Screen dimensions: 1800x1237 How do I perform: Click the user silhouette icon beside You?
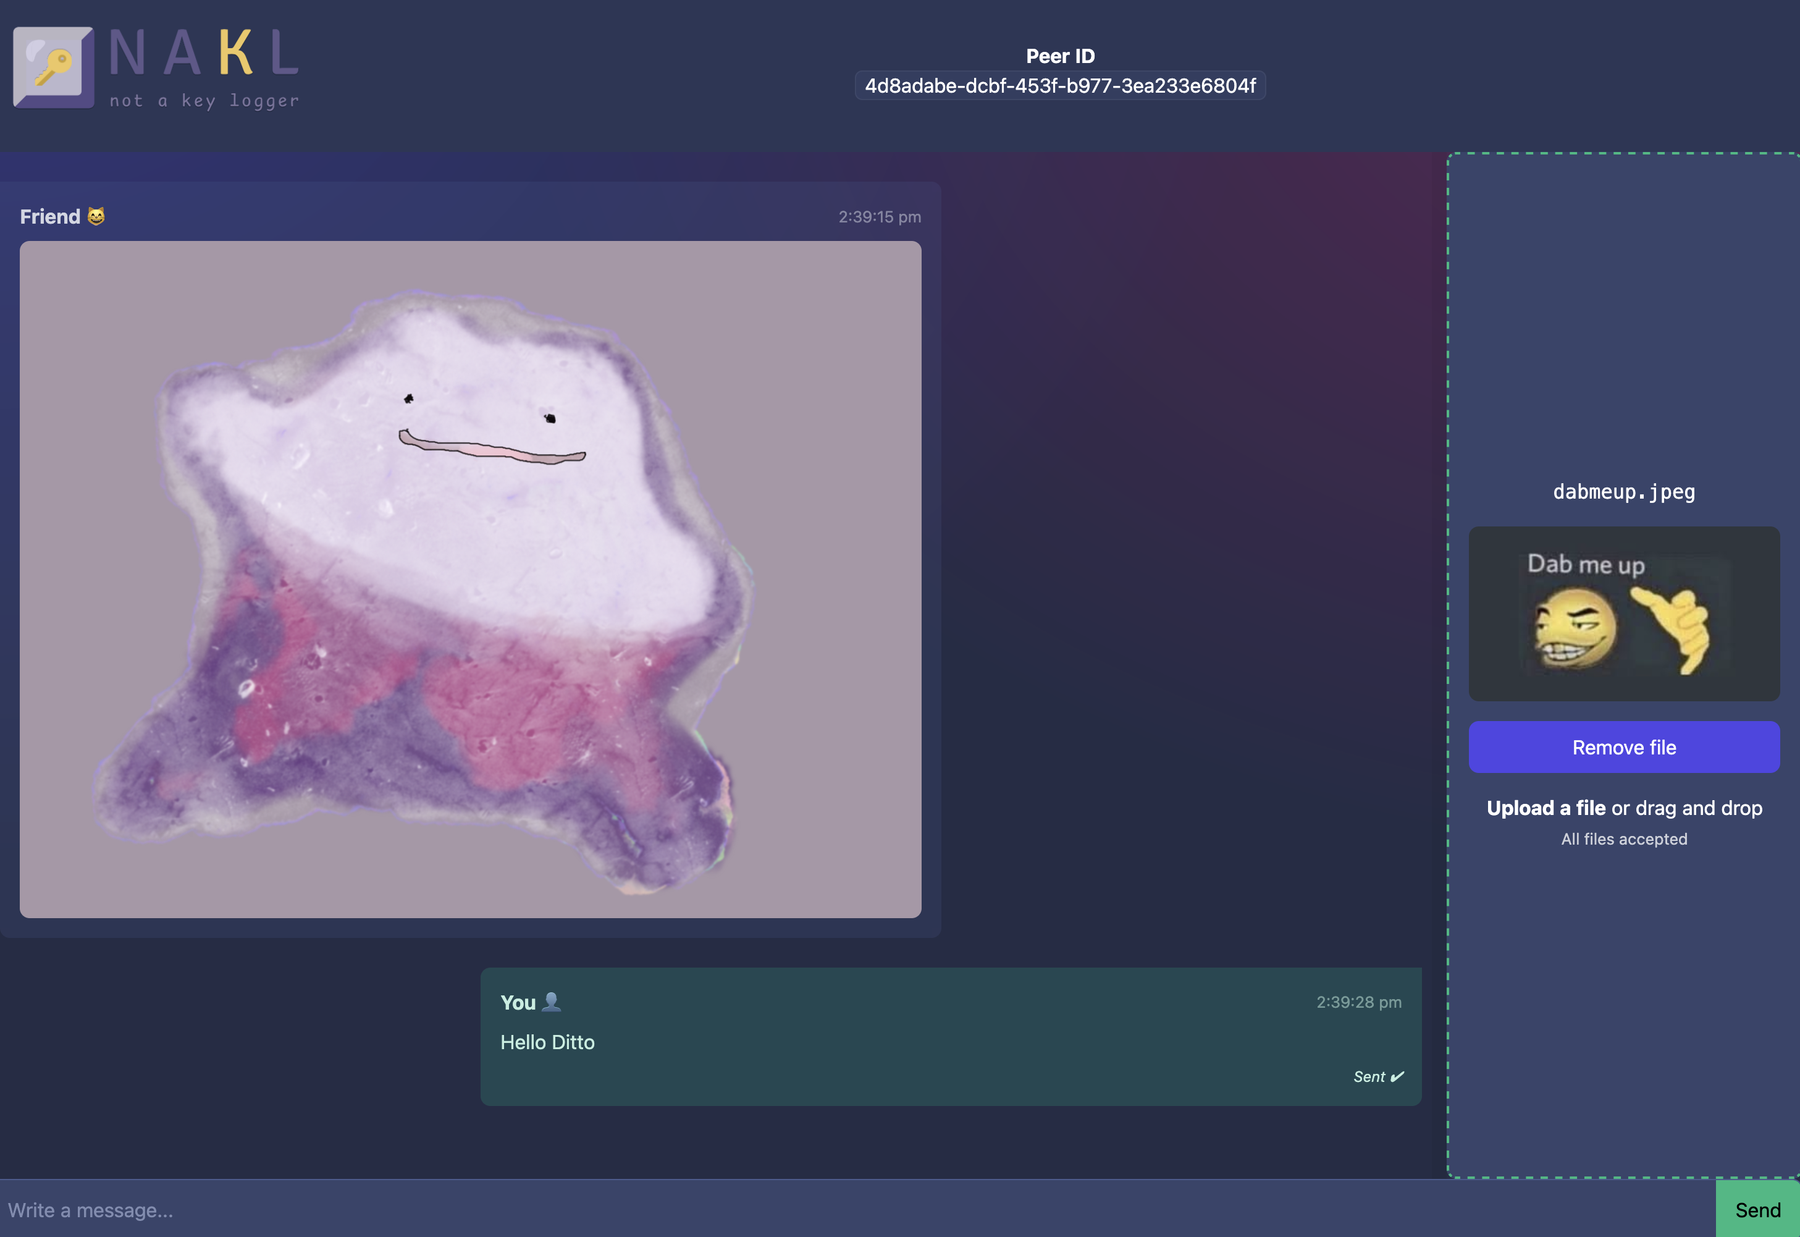click(551, 1002)
